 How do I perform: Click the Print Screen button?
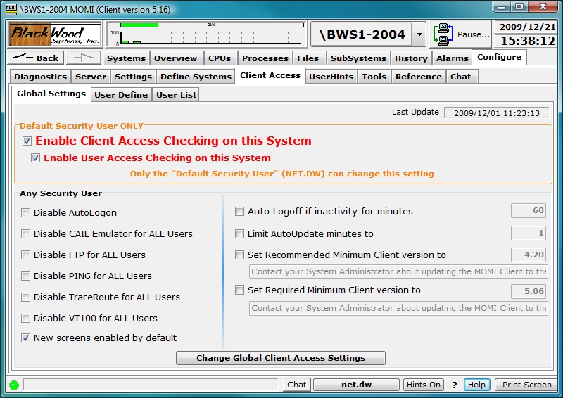[x=526, y=385]
